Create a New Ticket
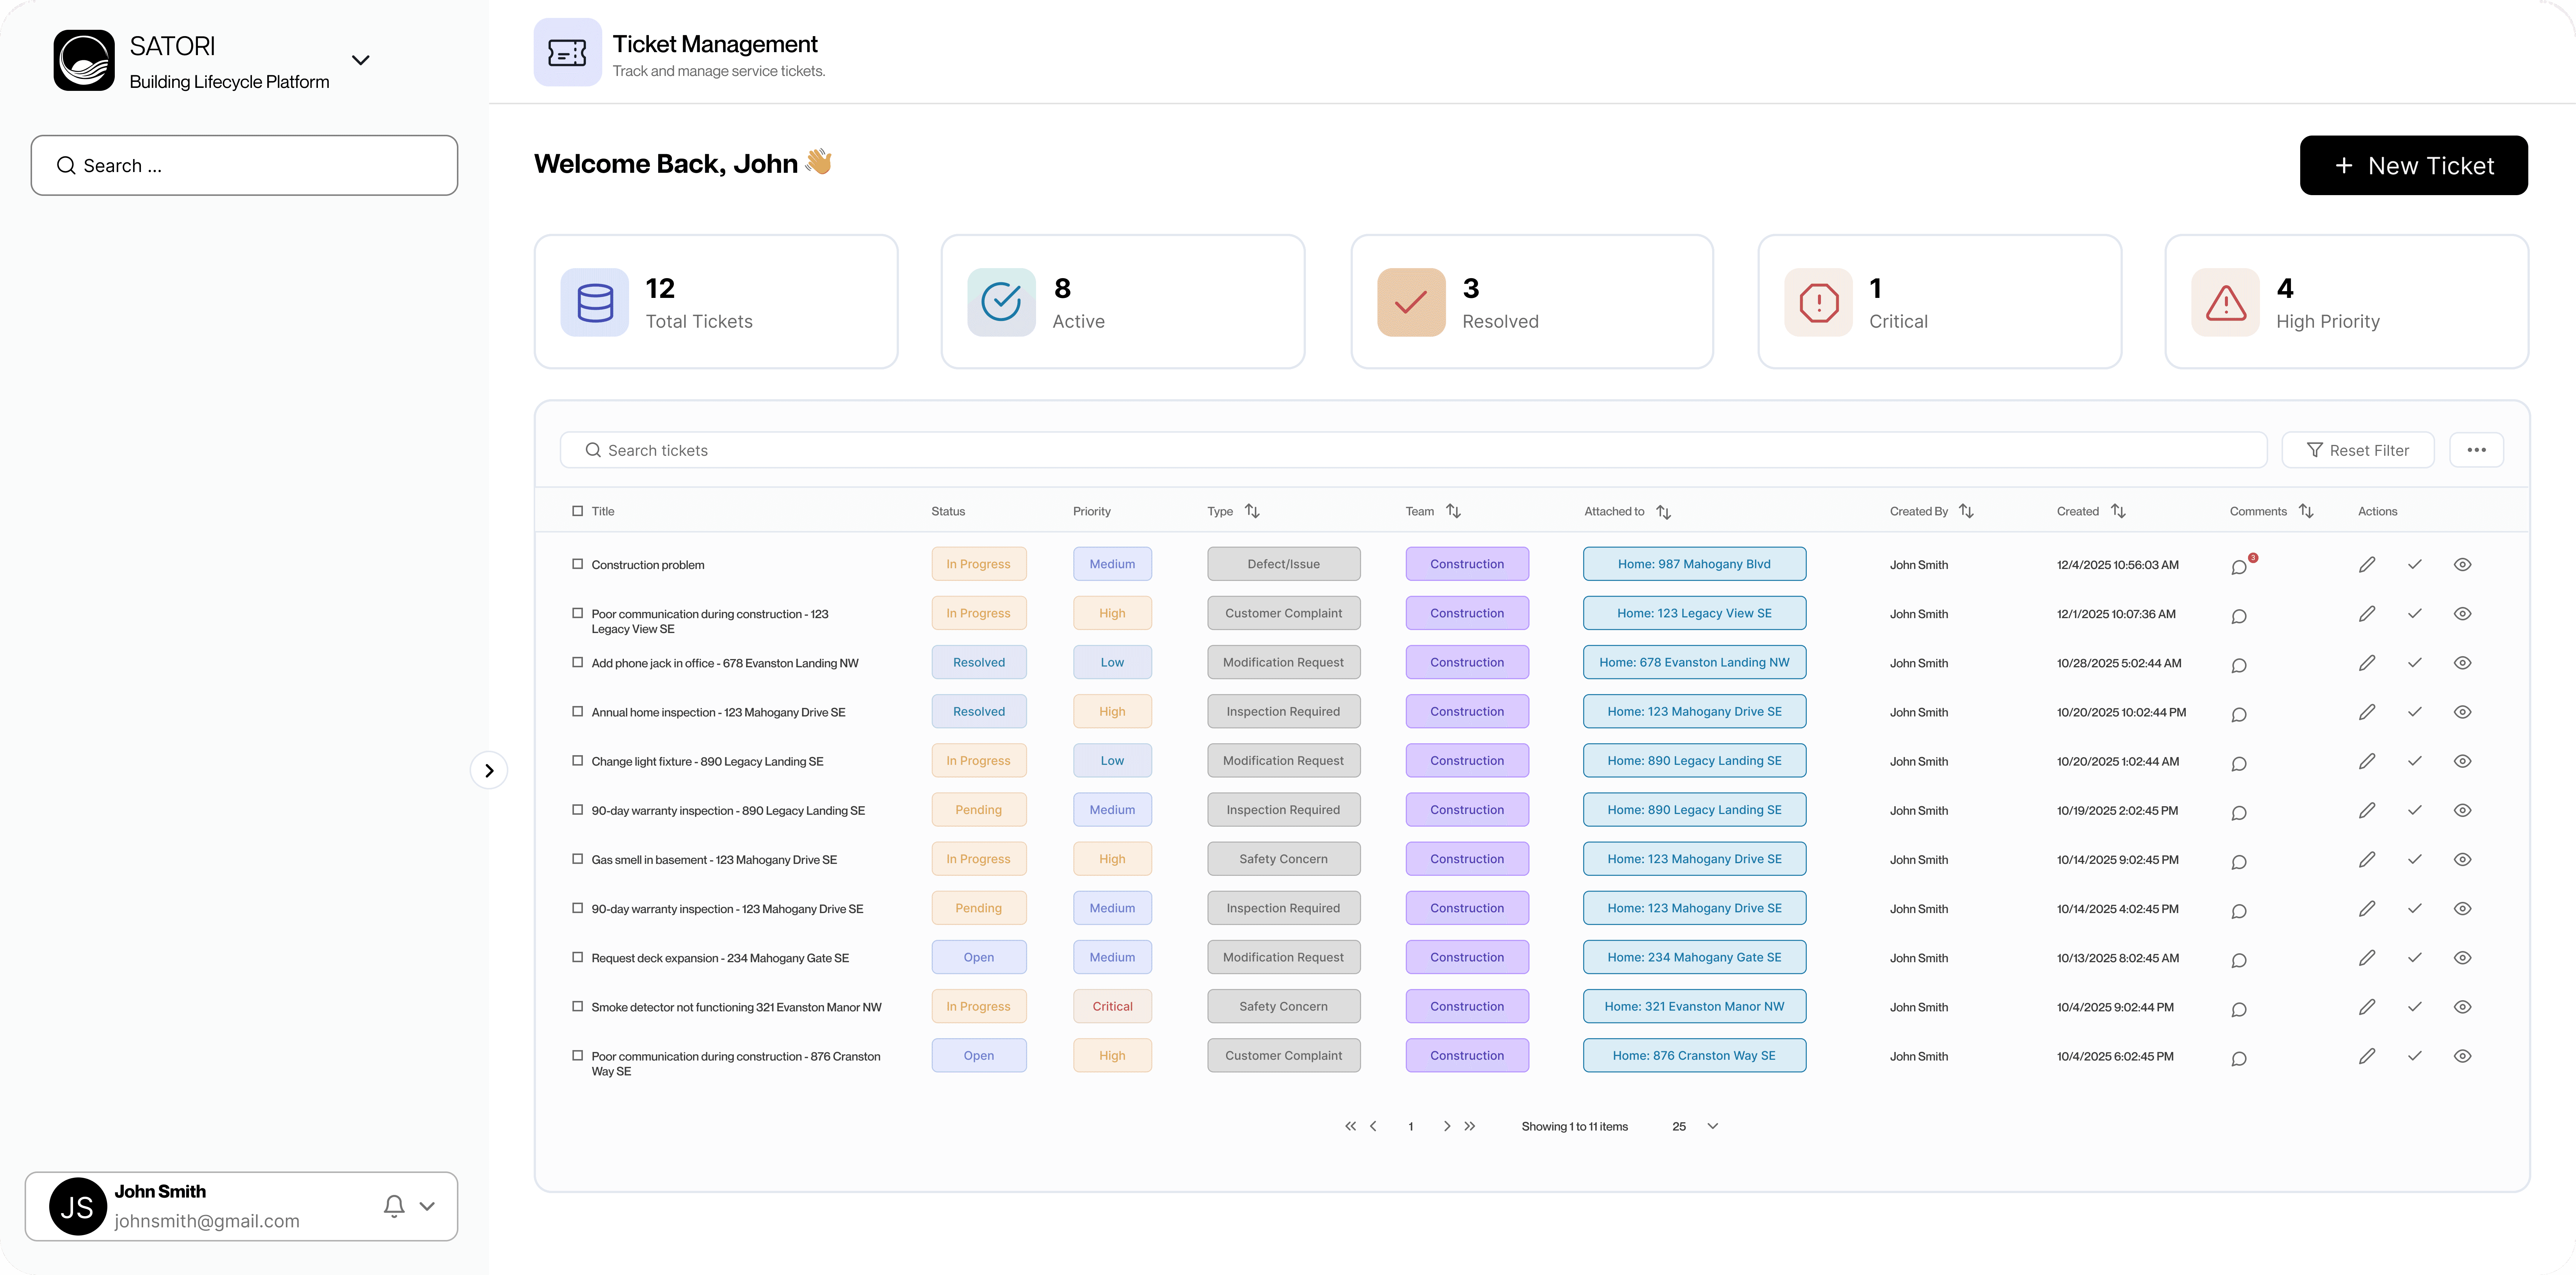The width and height of the screenshot is (2576, 1275). point(2413,166)
